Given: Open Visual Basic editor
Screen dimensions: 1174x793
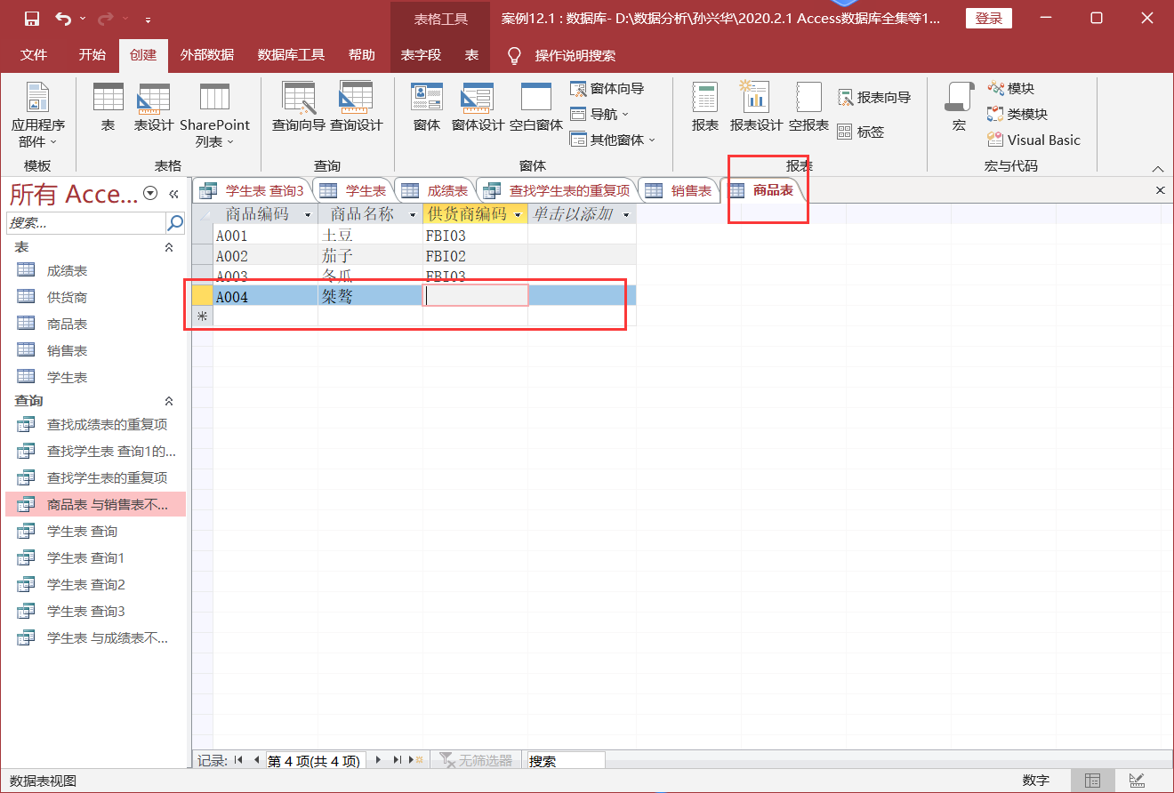Looking at the screenshot, I should point(1033,140).
